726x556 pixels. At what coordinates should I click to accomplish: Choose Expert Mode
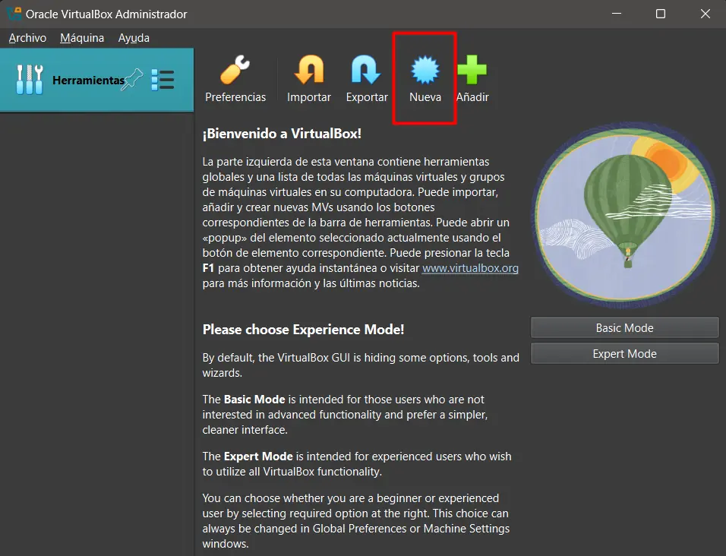coord(624,354)
